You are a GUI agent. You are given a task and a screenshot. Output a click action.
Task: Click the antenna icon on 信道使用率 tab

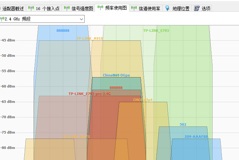(134, 8)
